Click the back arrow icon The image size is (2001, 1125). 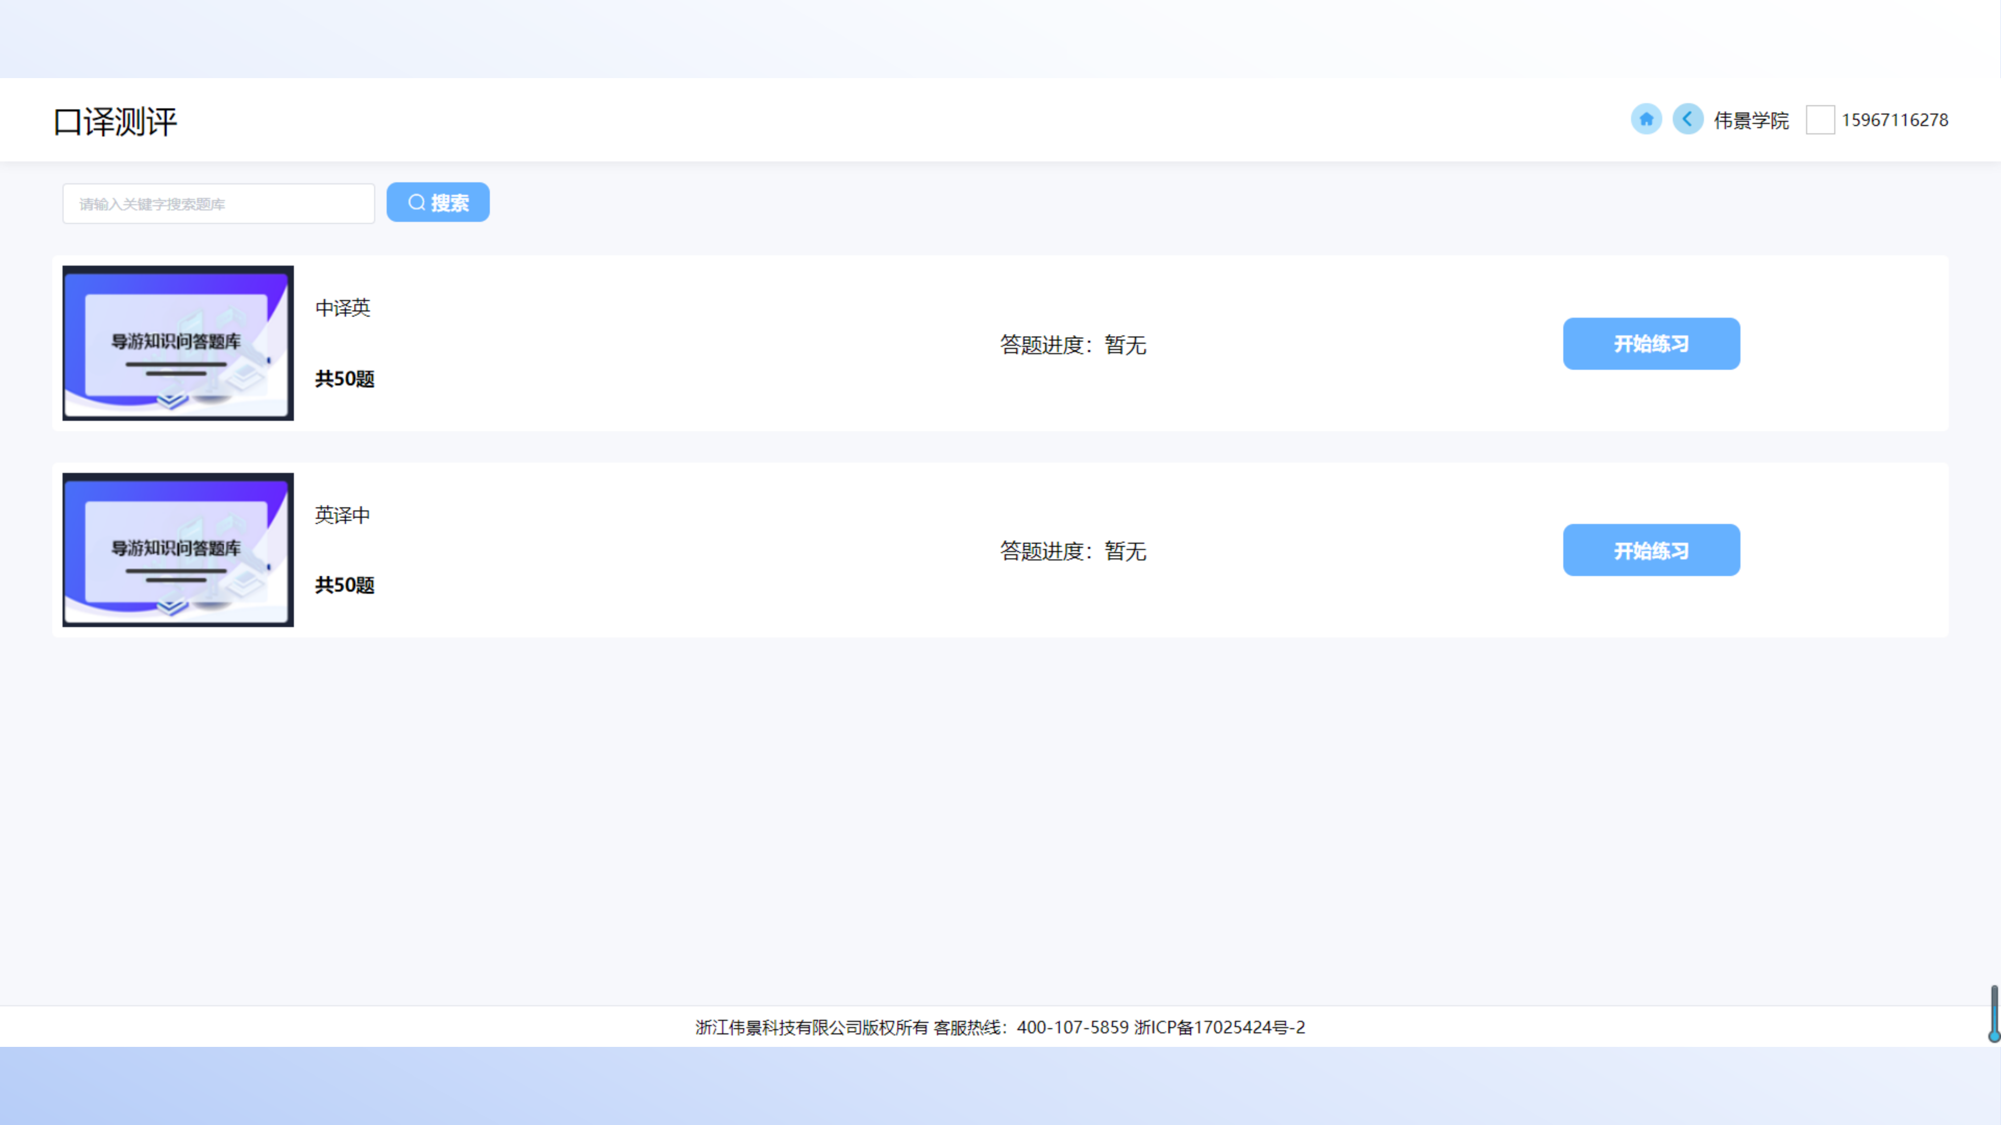click(x=1687, y=120)
